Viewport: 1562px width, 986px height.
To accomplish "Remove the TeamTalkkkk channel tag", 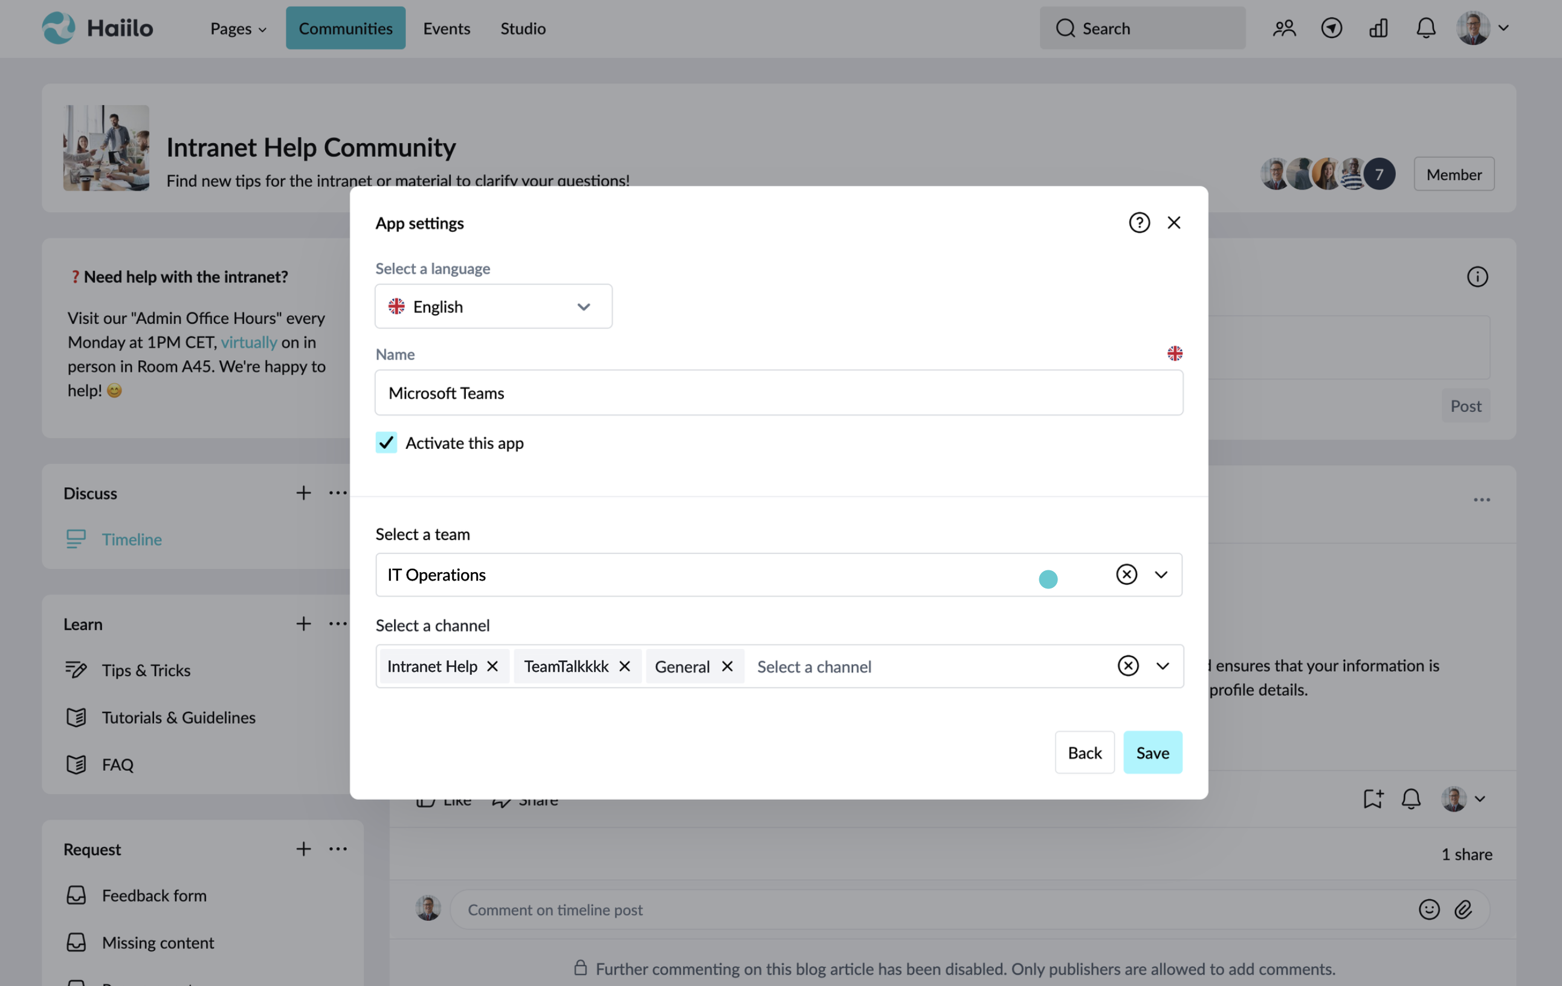I will 625,666.
